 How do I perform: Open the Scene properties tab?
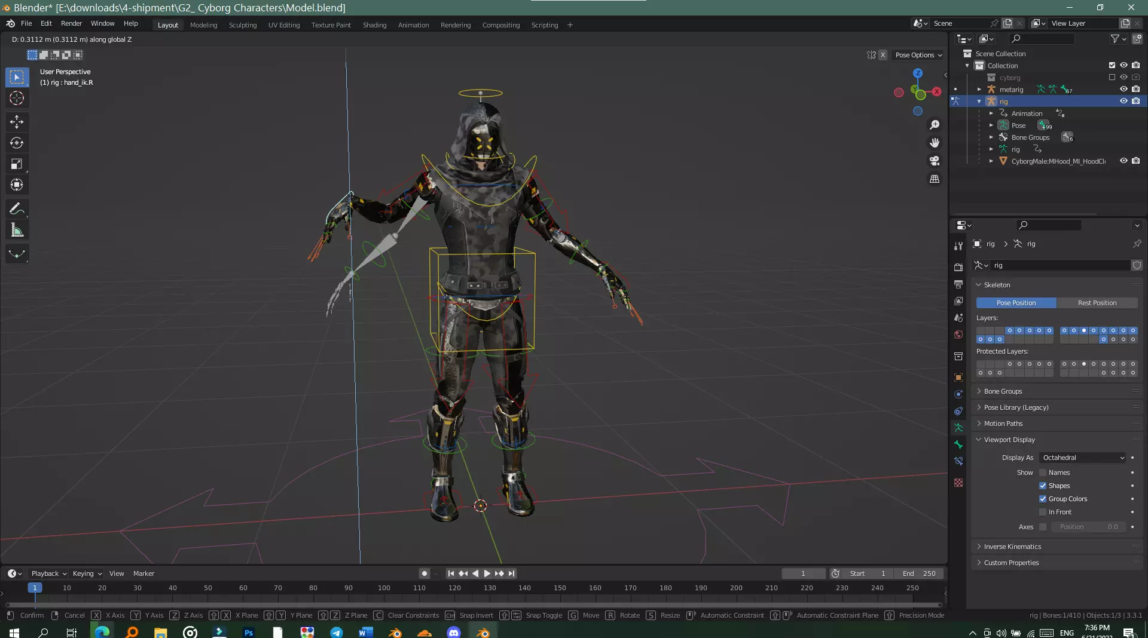click(x=958, y=317)
